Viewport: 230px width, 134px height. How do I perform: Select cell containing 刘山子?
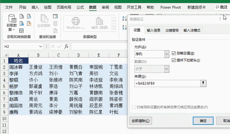(x=79, y=87)
